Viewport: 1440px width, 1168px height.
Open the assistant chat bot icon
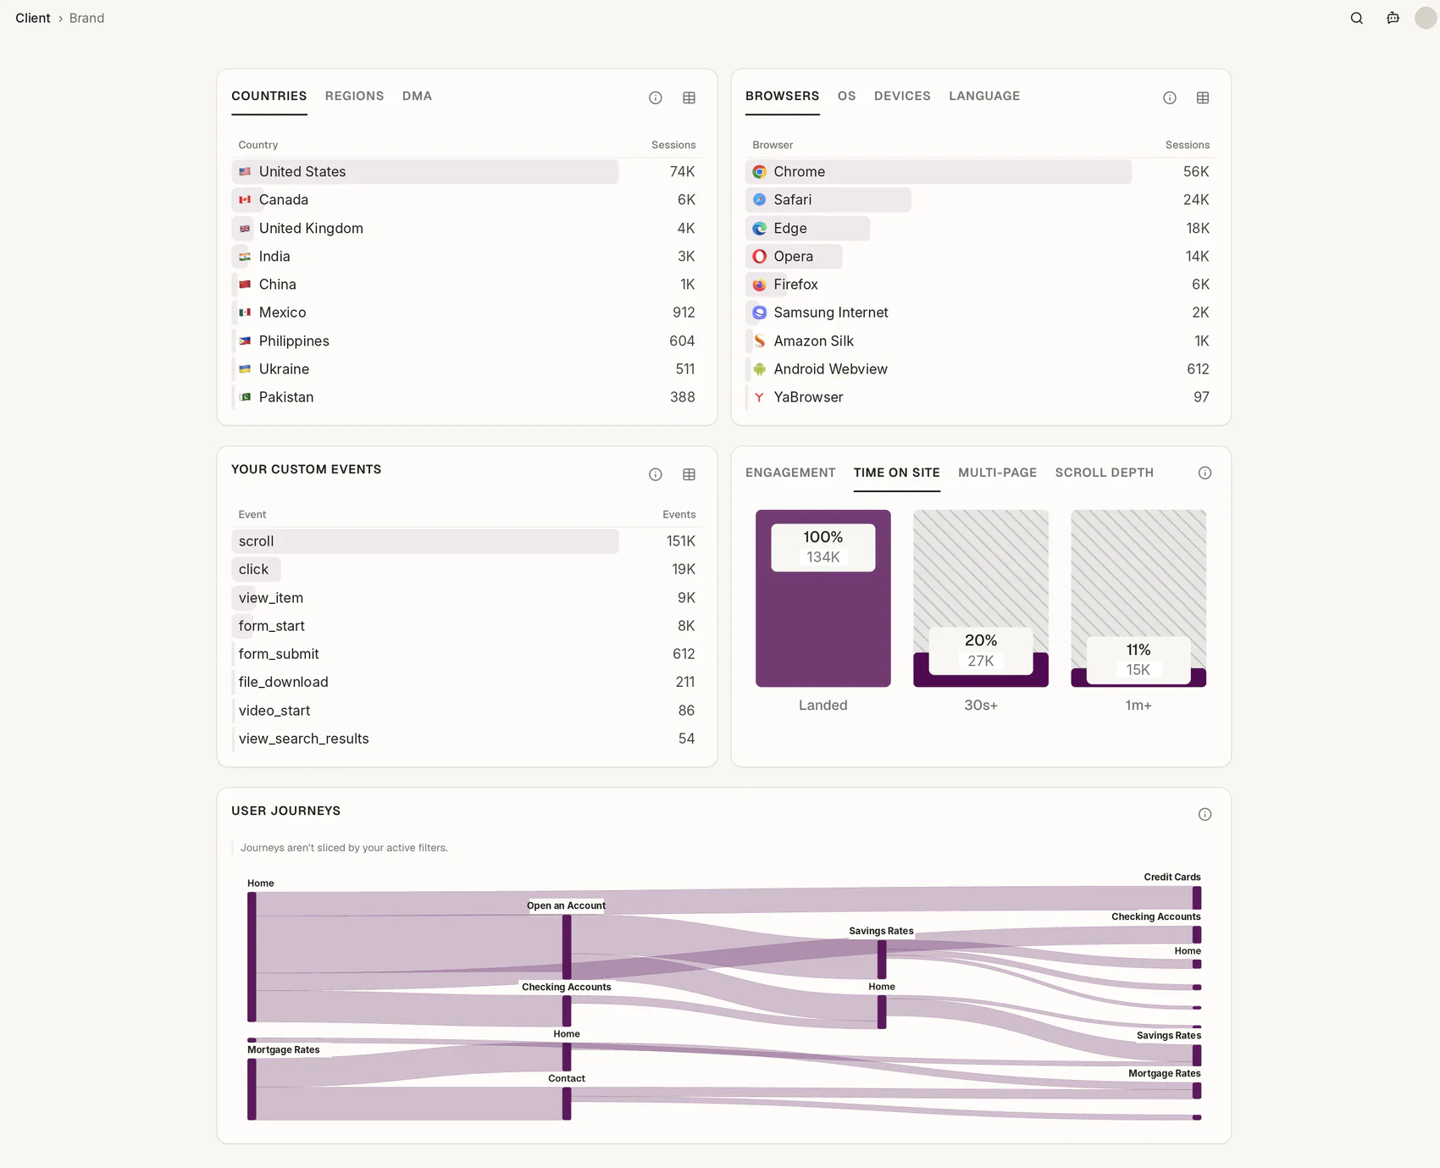(x=1393, y=18)
